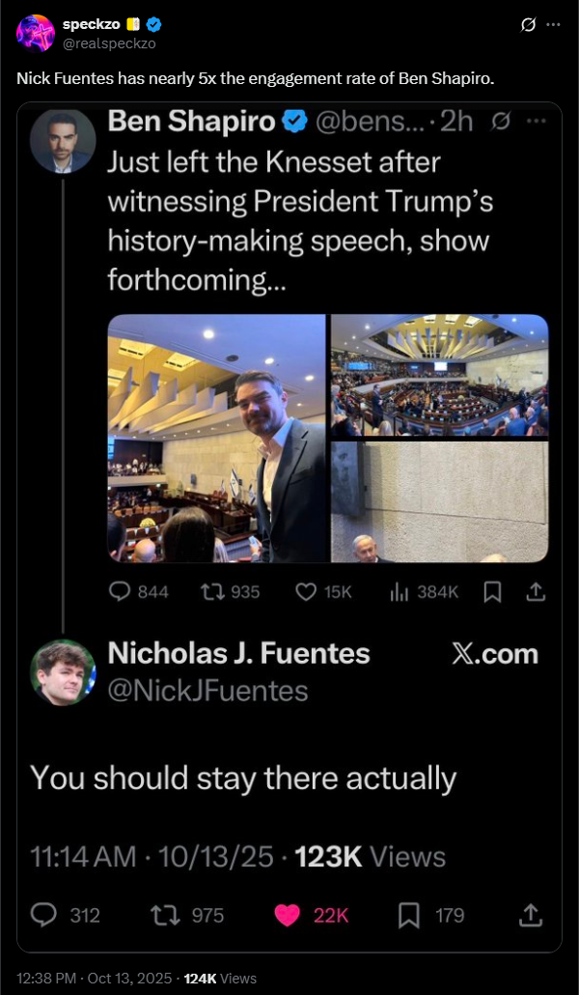Like Ben Shapiro's tweet with 15K likes
The image size is (579, 995).
tap(306, 591)
